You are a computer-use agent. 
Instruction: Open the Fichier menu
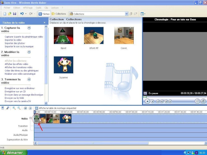pos(7,8)
